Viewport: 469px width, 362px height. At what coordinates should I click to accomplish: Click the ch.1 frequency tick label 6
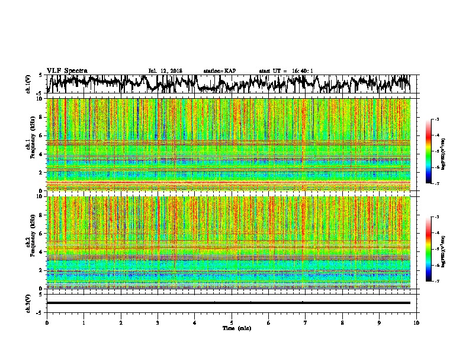tap(41, 135)
